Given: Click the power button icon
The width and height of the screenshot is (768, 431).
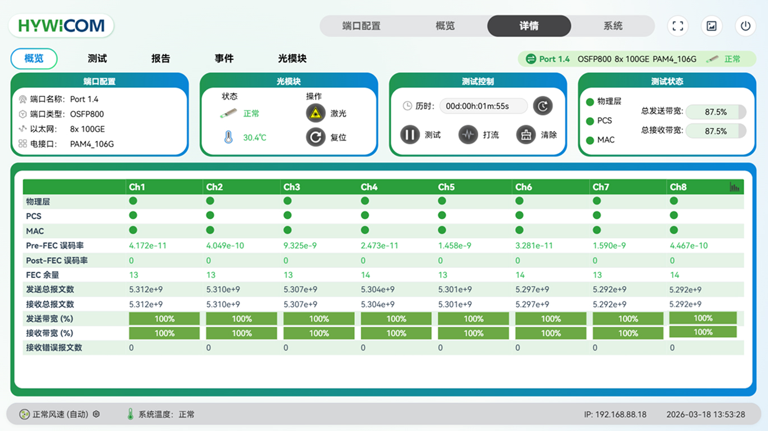Looking at the screenshot, I should coord(745,26).
